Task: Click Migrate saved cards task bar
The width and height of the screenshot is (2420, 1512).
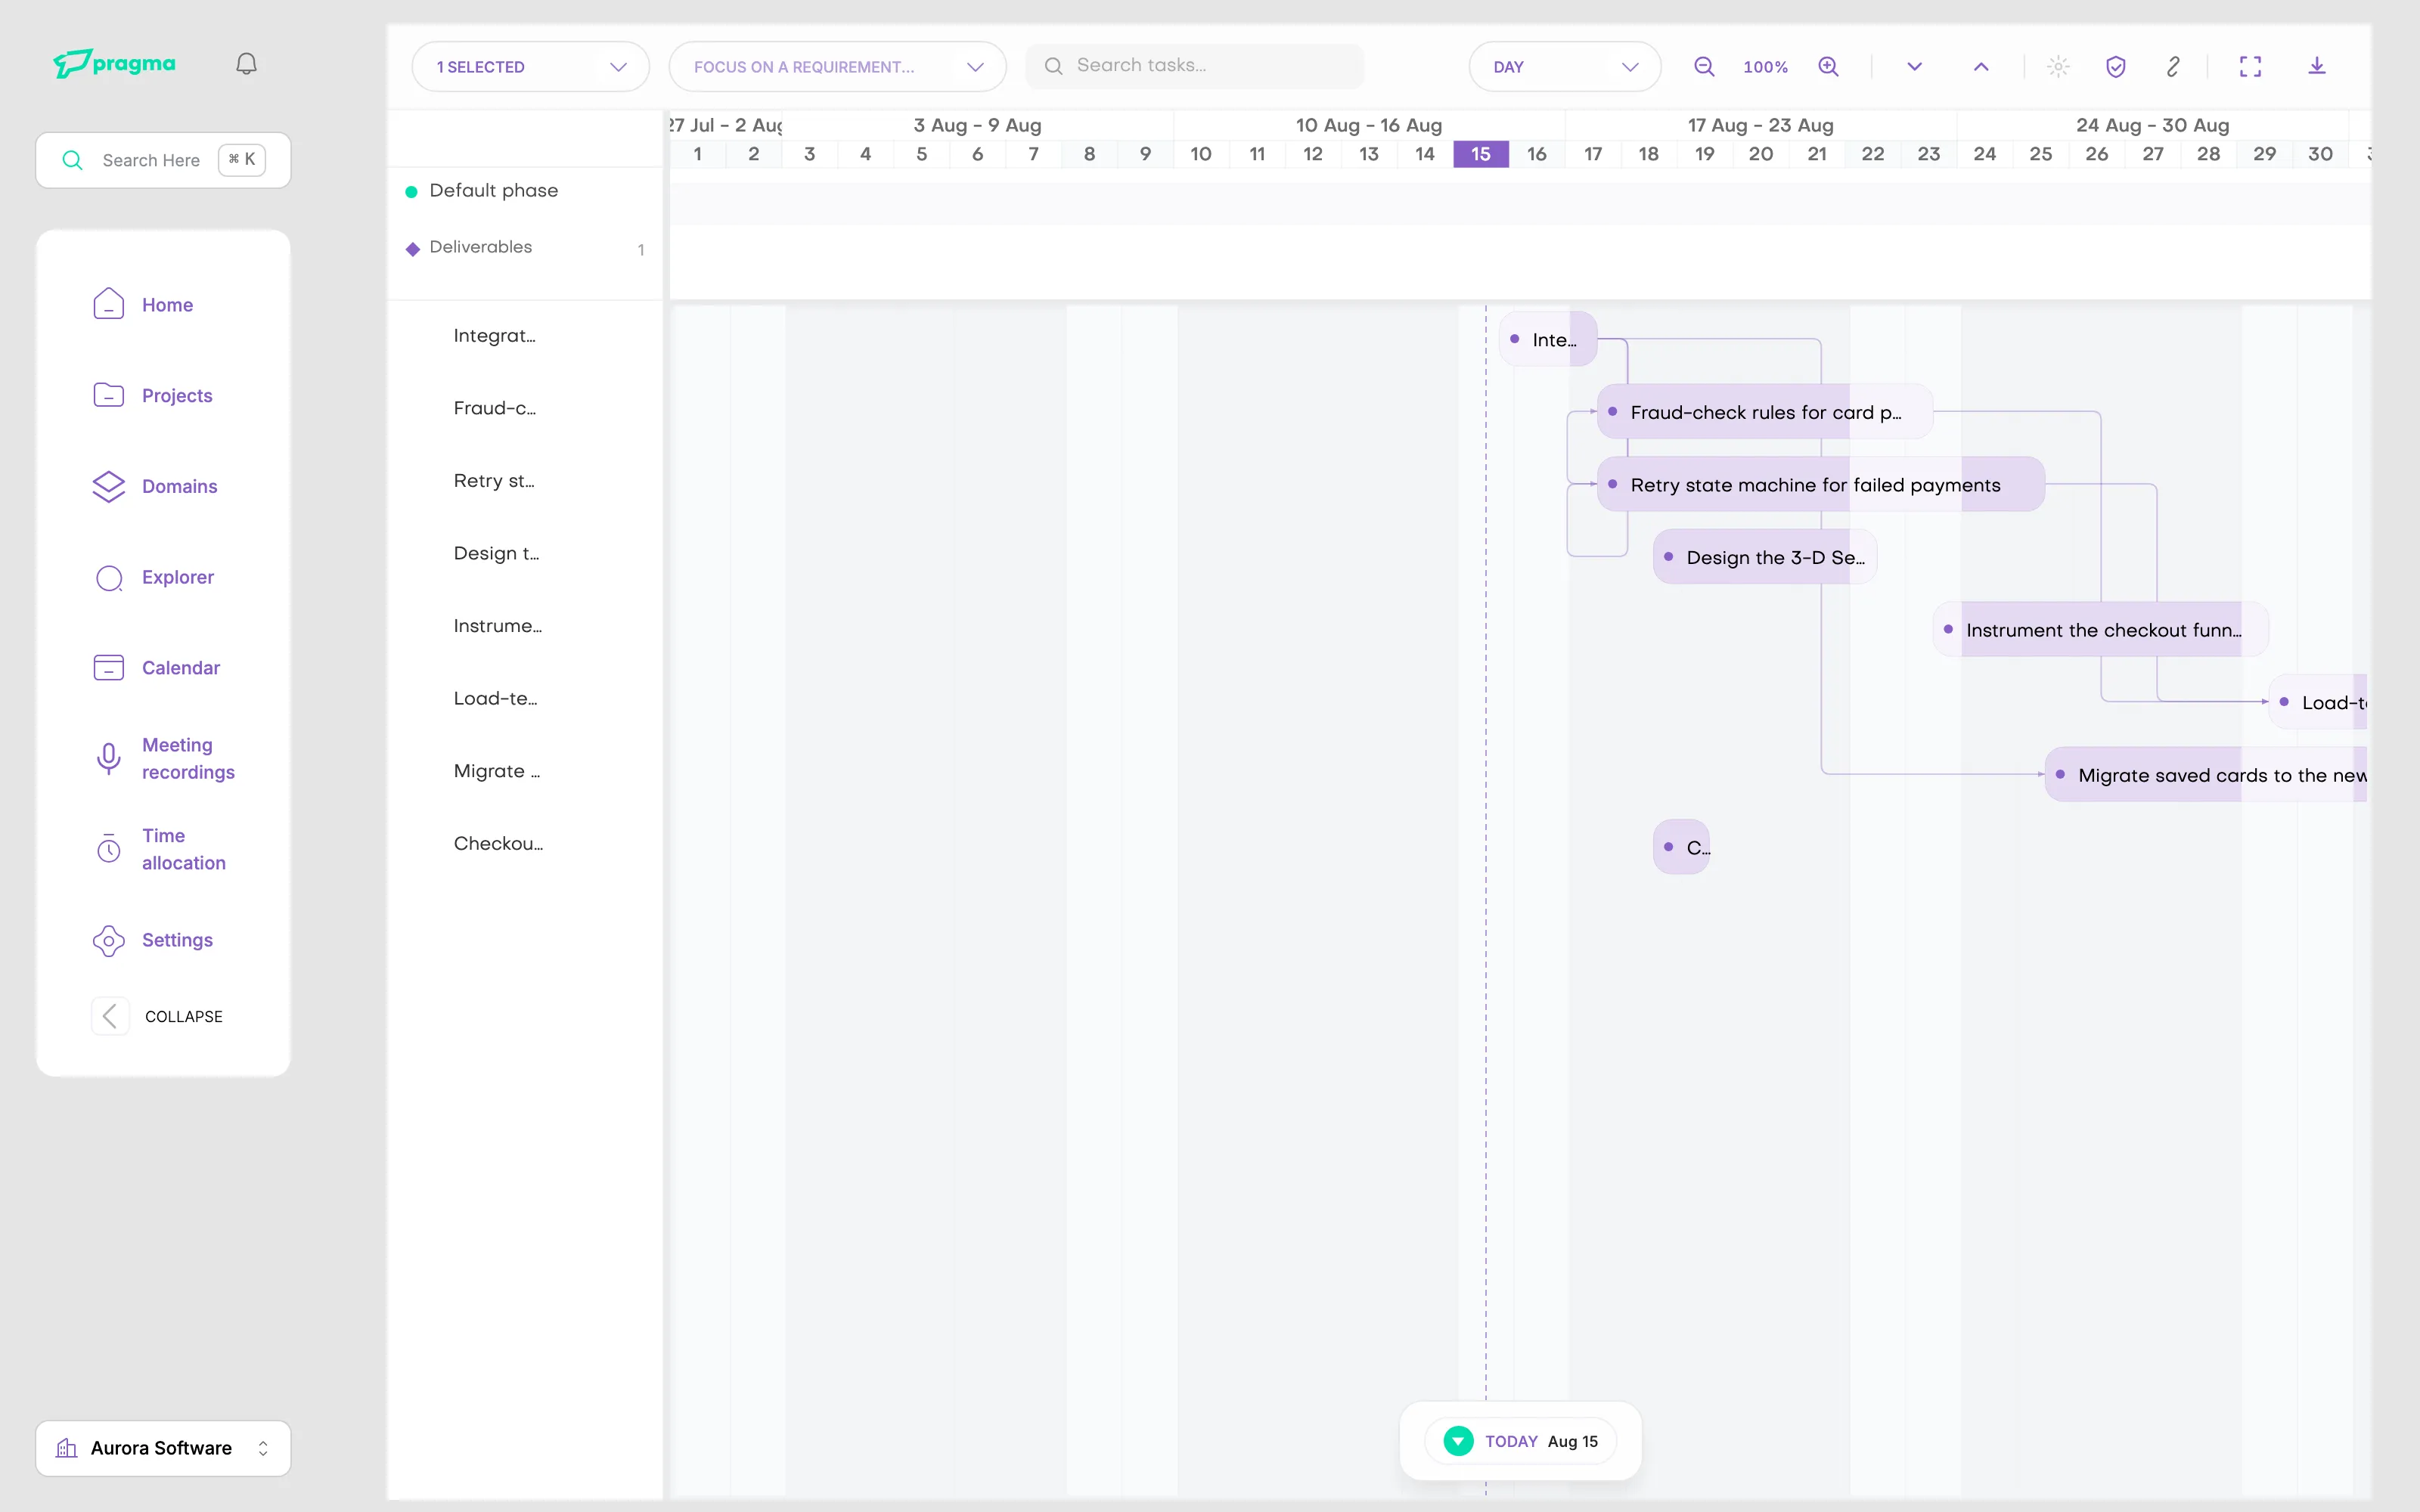Action: pos(2206,774)
